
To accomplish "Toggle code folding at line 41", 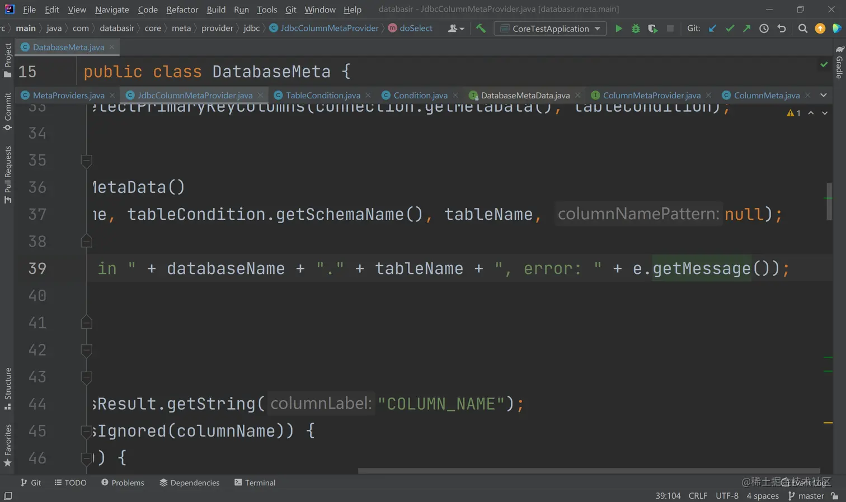I will coord(86,323).
